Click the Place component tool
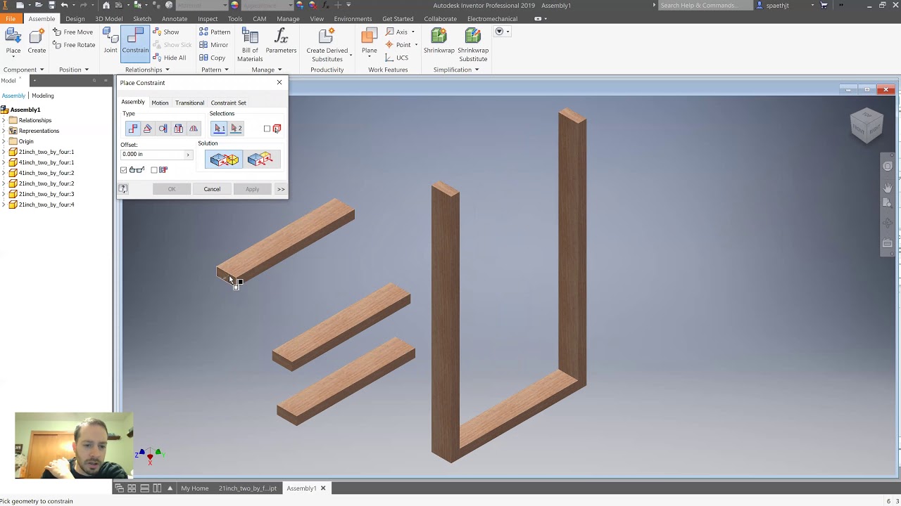The image size is (901, 506). (13, 42)
